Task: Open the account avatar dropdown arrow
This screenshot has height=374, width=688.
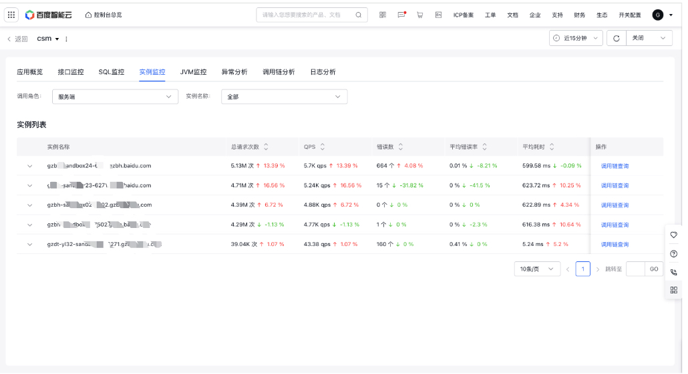Action: tap(671, 15)
